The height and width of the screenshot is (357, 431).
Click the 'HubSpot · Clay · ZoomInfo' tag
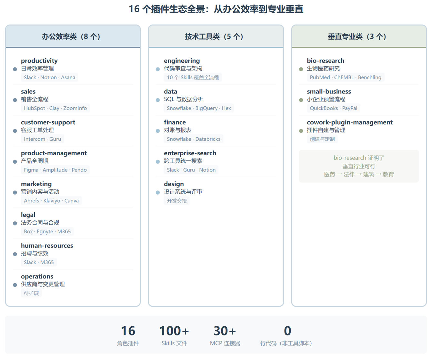(55, 108)
